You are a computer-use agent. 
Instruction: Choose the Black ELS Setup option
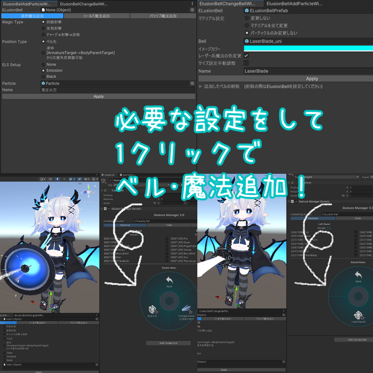pos(43,76)
